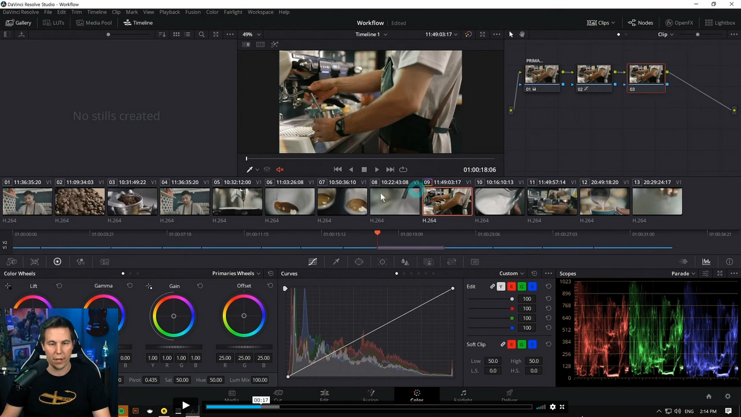Screen dimensions: 741x417
Task: Toggle the blue channel curve edit button
Action: coord(532,287)
